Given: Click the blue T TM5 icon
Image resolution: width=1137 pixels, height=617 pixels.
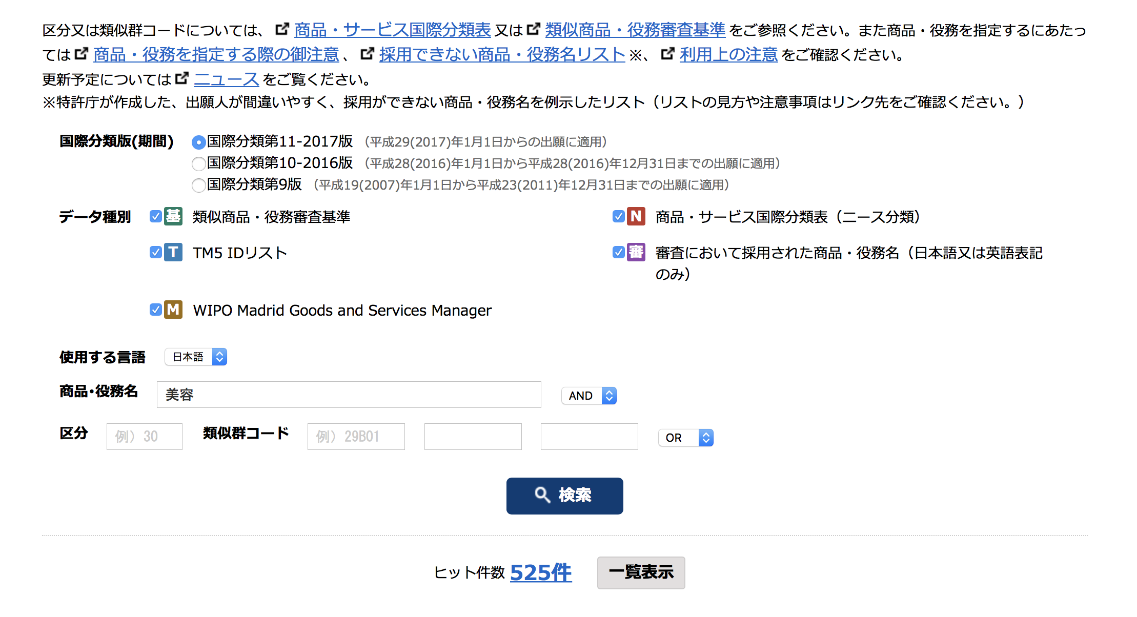Looking at the screenshot, I should [x=173, y=252].
